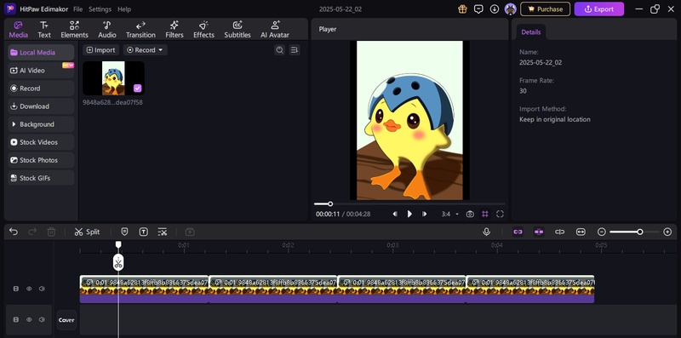
Task: Expand the Background section
Action: (x=41, y=124)
